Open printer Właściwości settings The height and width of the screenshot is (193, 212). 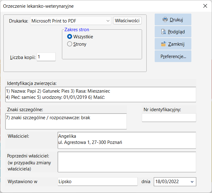(127, 21)
